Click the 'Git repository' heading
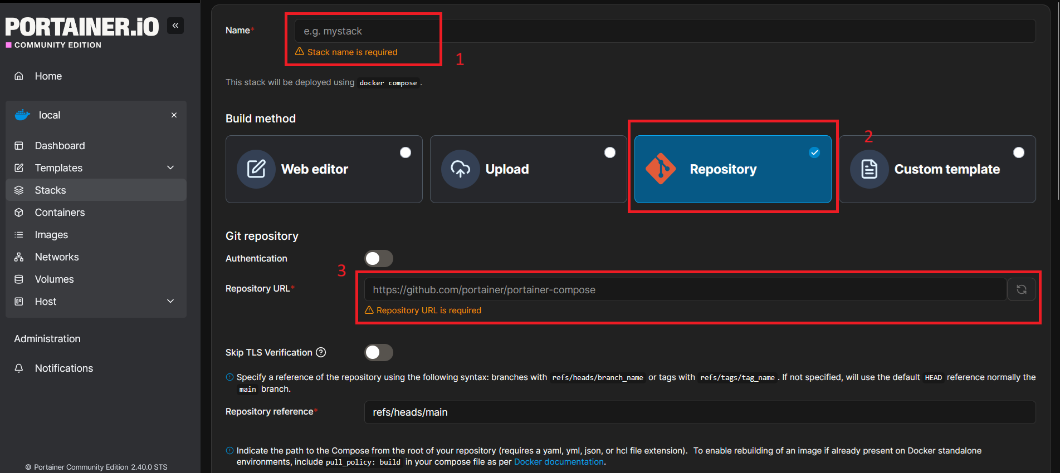Image resolution: width=1060 pixels, height=473 pixels. 262,236
